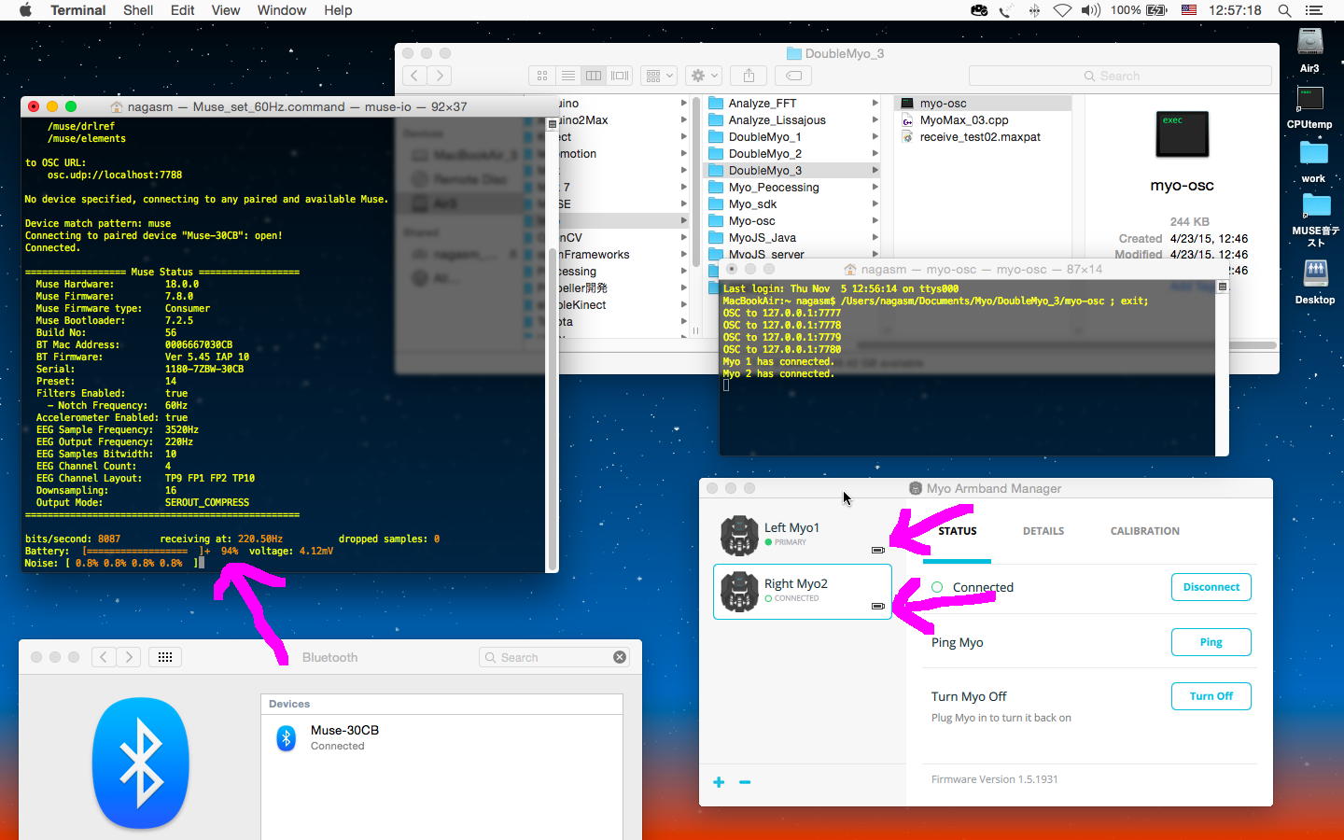Expand the MyoJS_Java folder arrow
This screenshot has height=840, width=1344.
(875, 238)
